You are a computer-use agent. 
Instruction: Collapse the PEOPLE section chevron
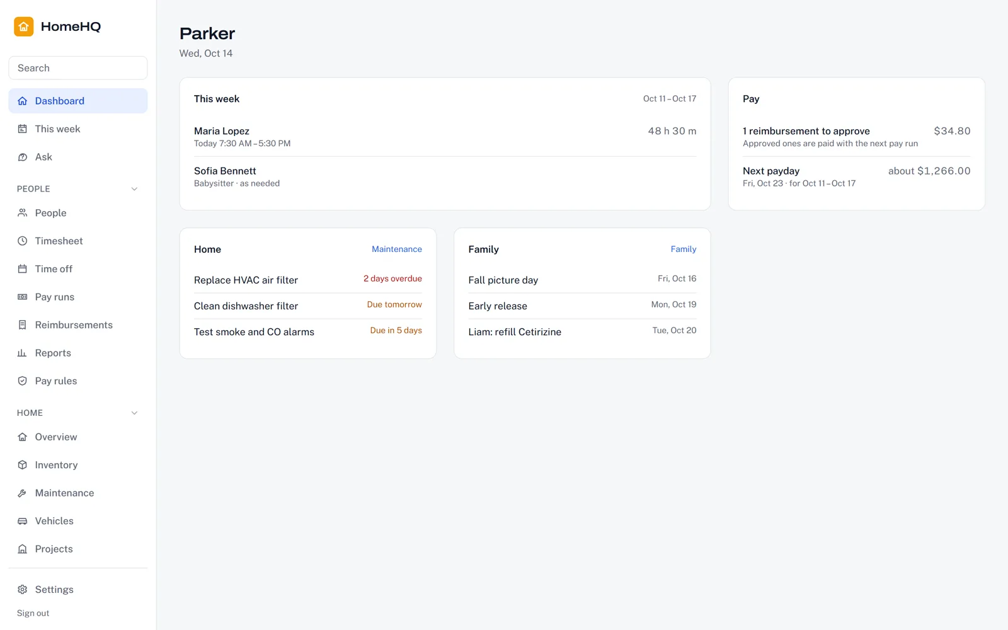click(134, 189)
